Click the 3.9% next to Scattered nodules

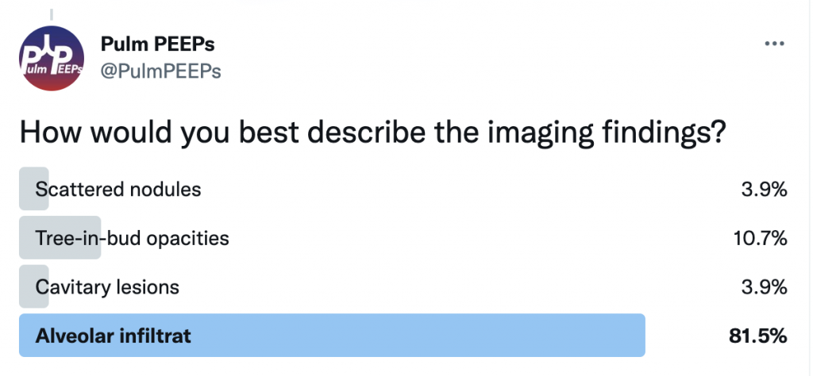click(x=765, y=190)
